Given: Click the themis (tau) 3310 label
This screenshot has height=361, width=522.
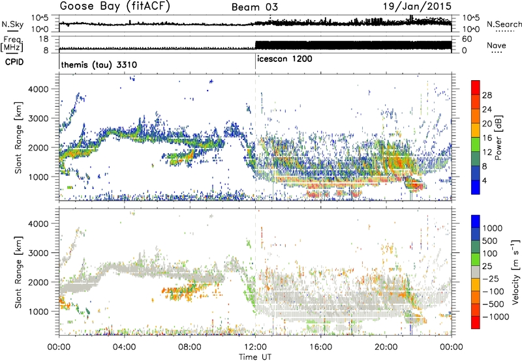Looking at the screenshot, I should click(x=99, y=65).
